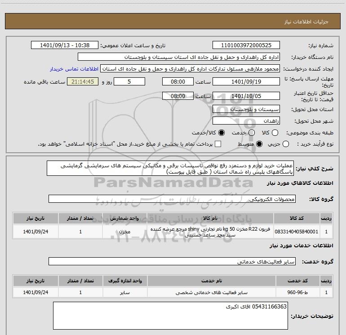
Task: Click the service group field سایر فعالیت‌های خدماتی
Action: 172,261
